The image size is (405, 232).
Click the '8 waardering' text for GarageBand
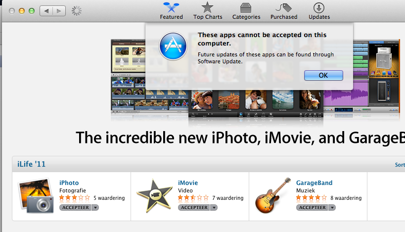tap(346, 198)
